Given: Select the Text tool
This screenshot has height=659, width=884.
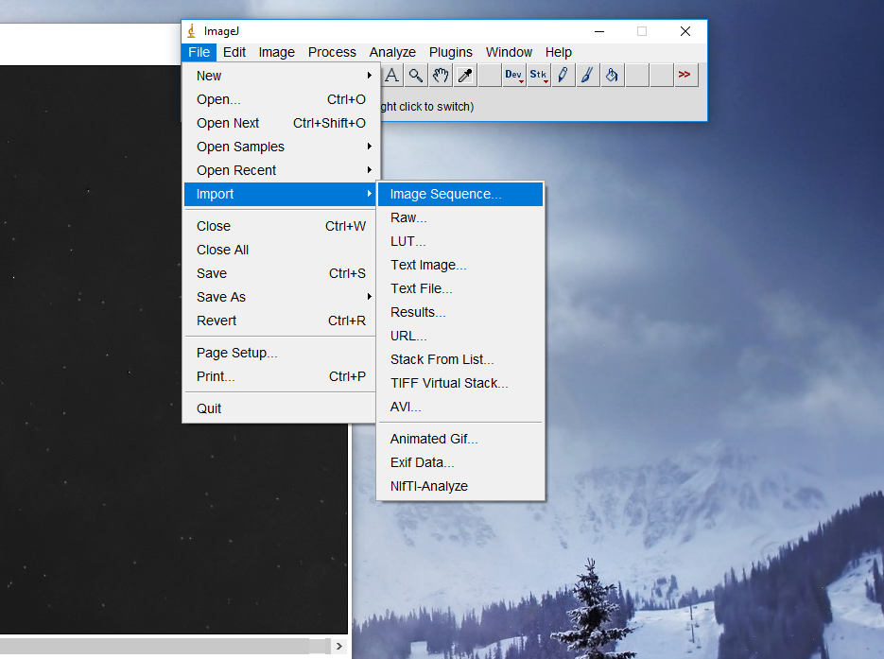Looking at the screenshot, I should (391, 76).
